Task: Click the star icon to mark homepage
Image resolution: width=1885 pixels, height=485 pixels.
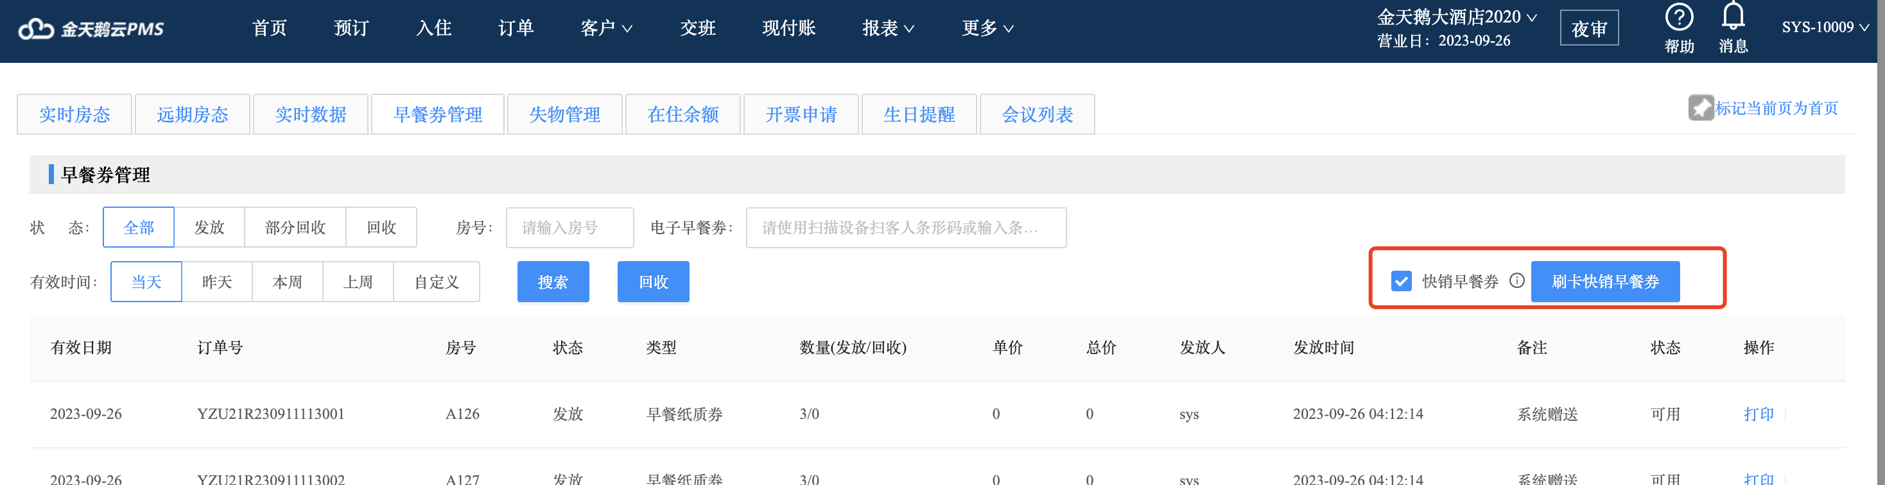Action: (x=1701, y=108)
